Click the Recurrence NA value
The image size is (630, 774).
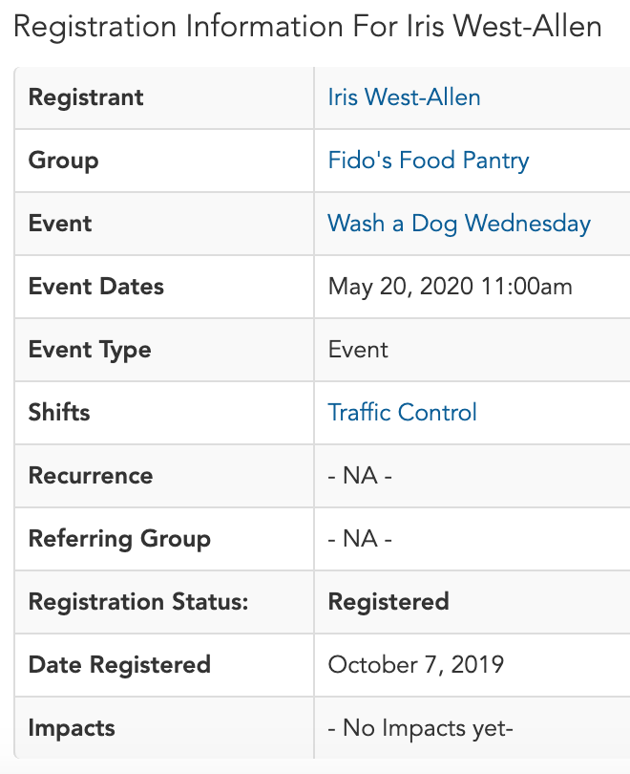[360, 476]
